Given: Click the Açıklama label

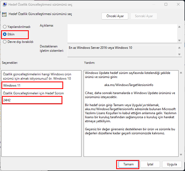Looking at the screenshot, I should click(47, 25).
